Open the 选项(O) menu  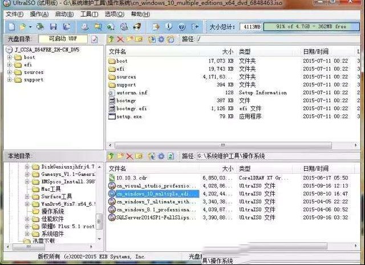[114, 14]
